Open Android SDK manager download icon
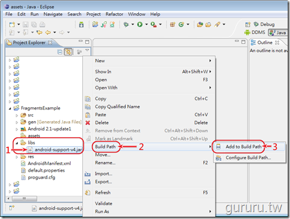The image size is (290, 219). (81, 25)
